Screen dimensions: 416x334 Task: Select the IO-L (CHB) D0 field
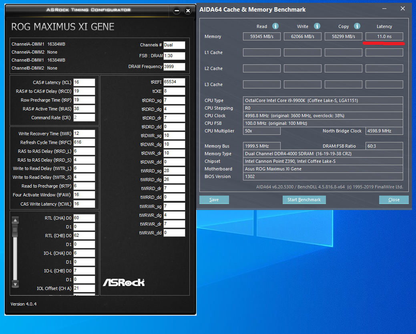pos(84,271)
